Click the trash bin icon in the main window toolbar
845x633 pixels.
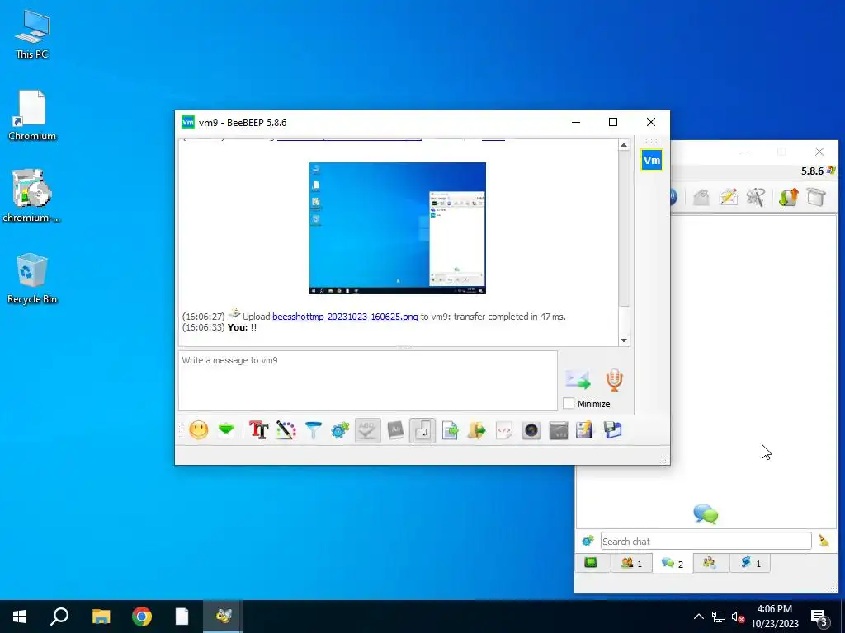816,197
